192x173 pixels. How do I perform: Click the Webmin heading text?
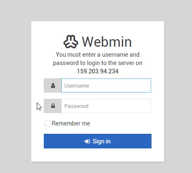(107, 42)
